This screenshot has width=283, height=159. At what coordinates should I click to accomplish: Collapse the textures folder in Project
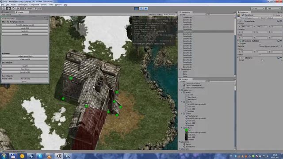coord(182,128)
